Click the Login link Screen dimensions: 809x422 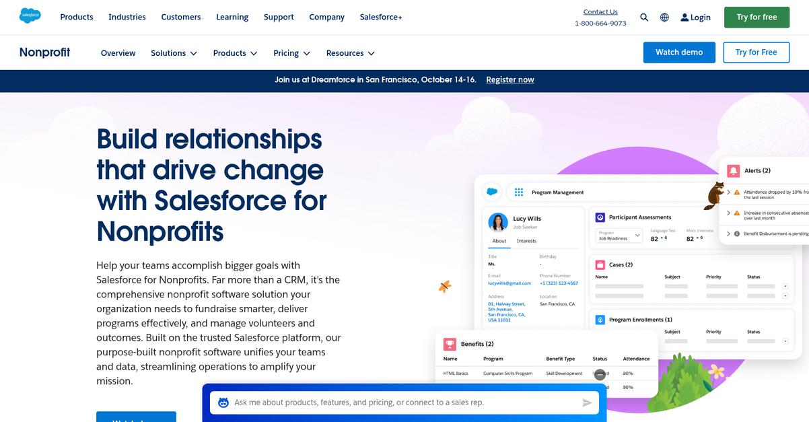click(695, 17)
